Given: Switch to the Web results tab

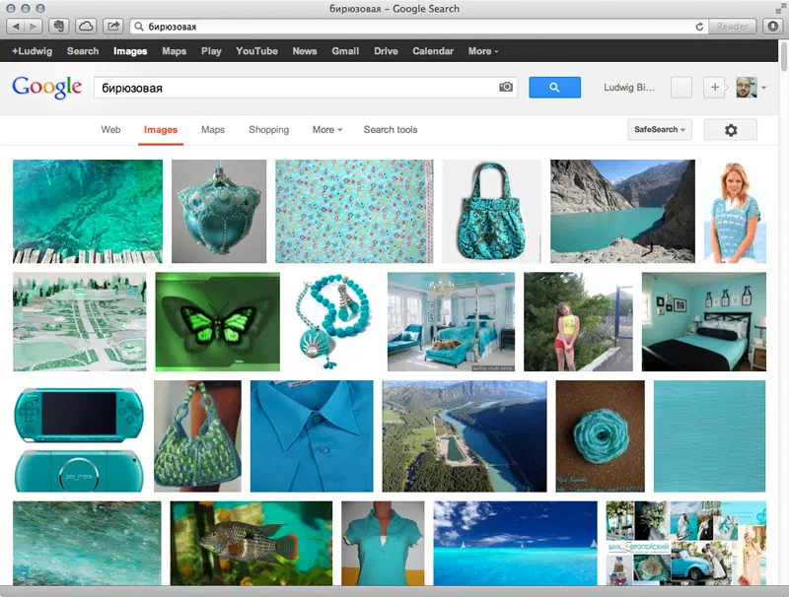Looking at the screenshot, I should pos(110,130).
